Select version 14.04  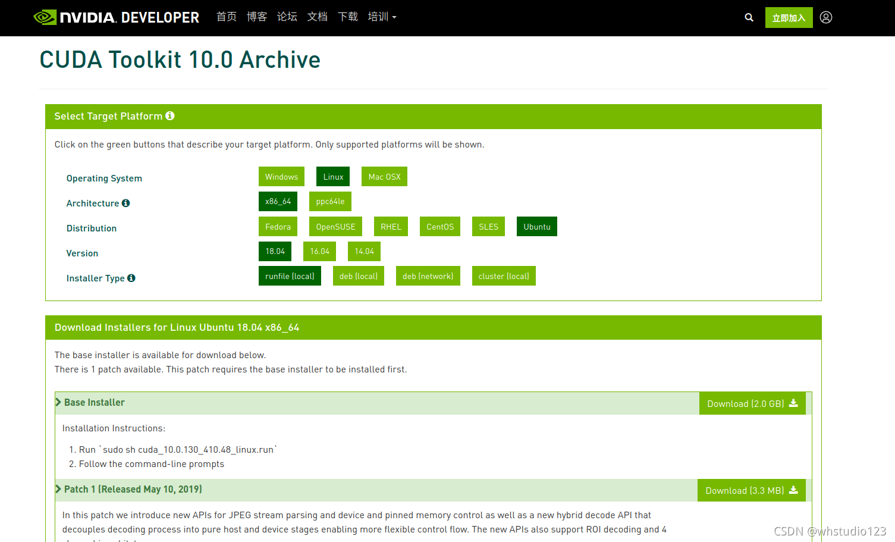click(x=364, y=252)
